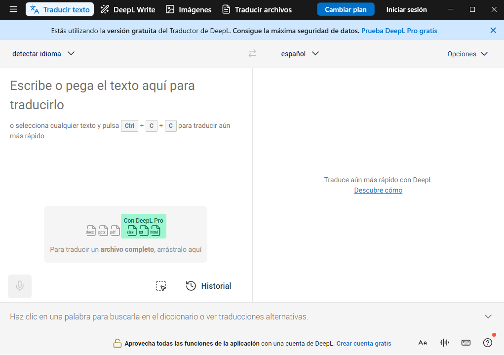Open the font size Aa settings
Image resolution: width=504 pixels, height=355 pixels.
(423, 343)
